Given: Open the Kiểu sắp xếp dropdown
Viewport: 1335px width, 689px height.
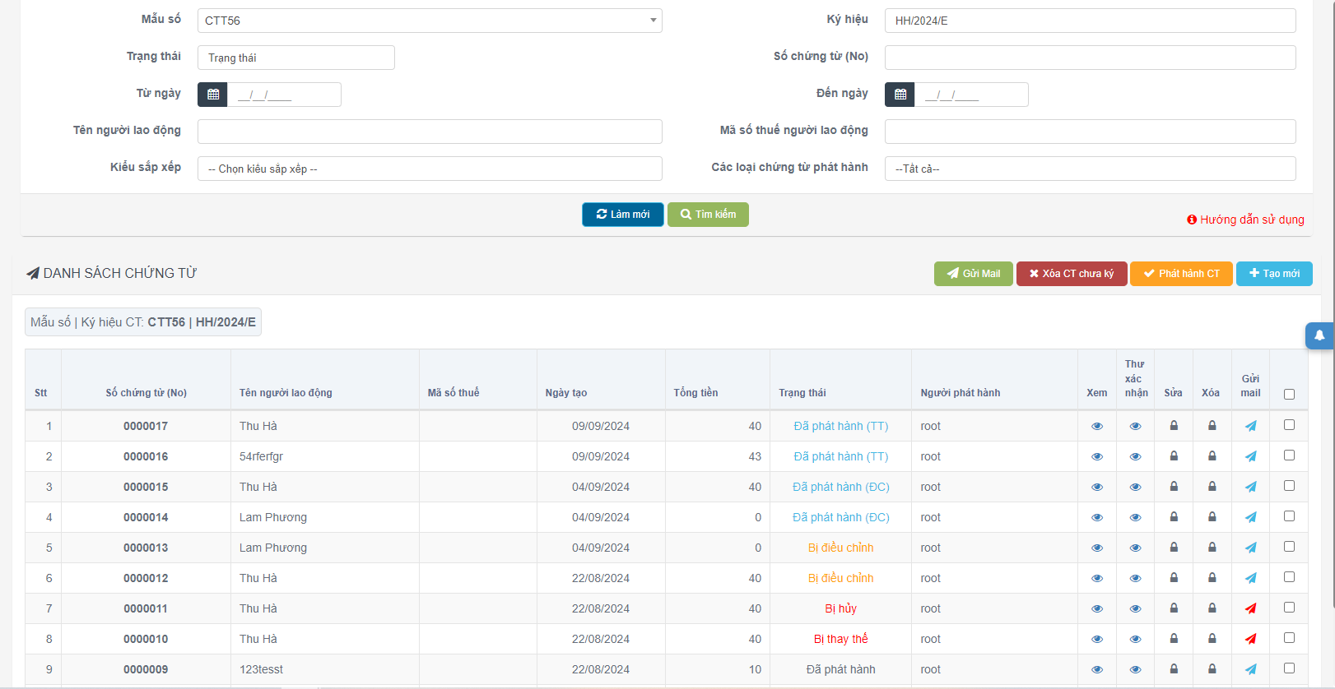Looking at the screenshot, I should pos(430,169).
